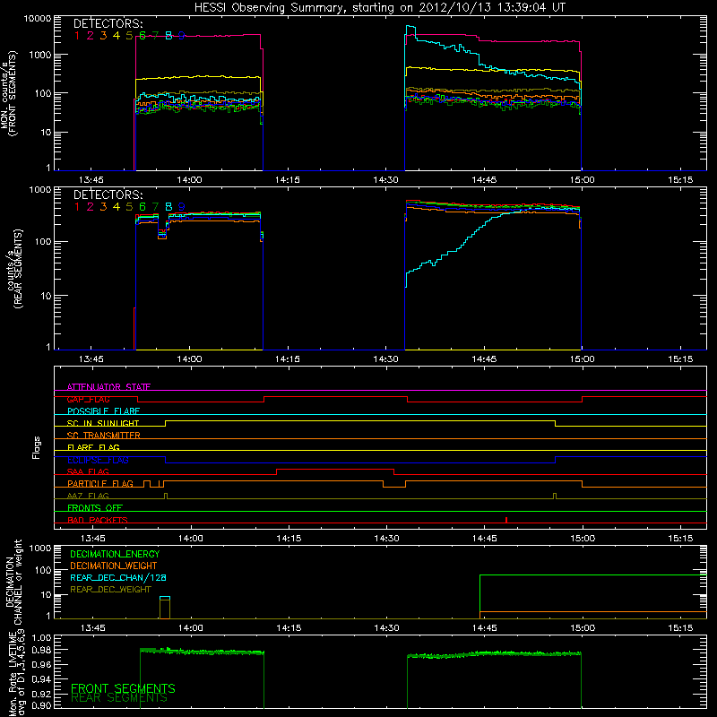This screenshot has width=717, height=717.
Task: Click the 0.98 value on livetime axis
Action: (41, 650)
